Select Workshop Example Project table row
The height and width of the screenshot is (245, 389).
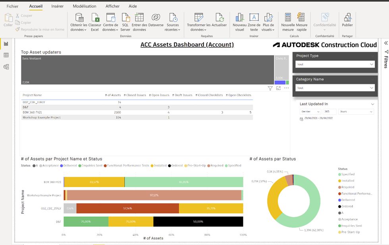[x=137, y=117]
